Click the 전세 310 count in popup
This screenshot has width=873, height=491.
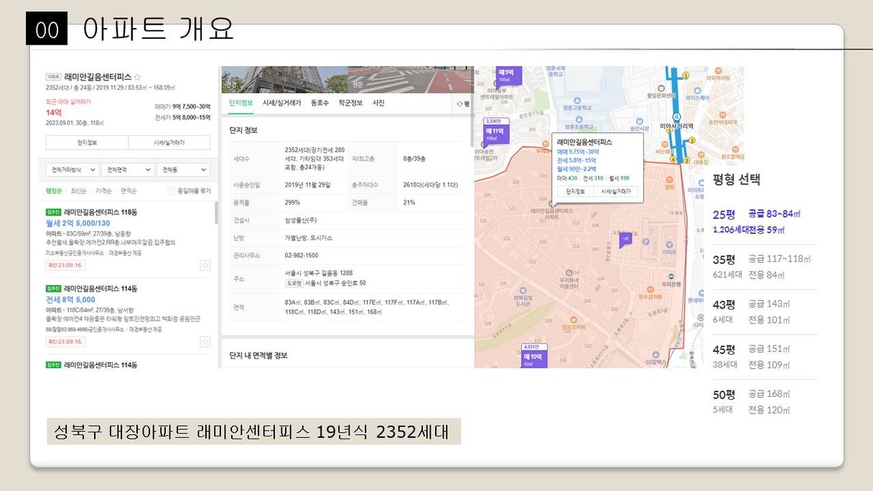pos(593,178)
